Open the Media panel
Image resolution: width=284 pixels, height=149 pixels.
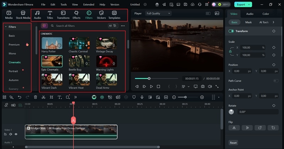pyautogui.click(x=9, y=15)
